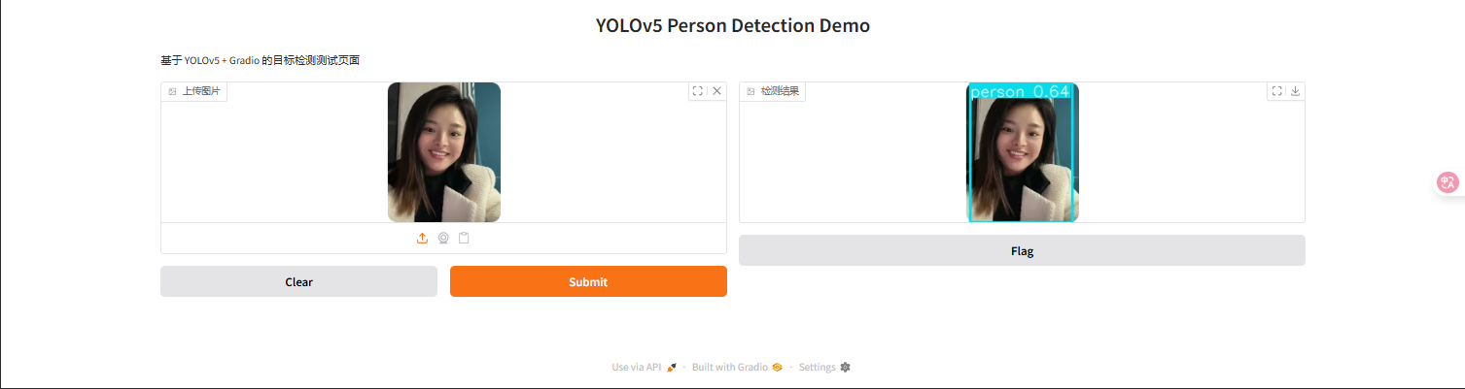Click the Gradio logo icon in footer
This screenshot has height=389, width=1465.
click(777, 368)
